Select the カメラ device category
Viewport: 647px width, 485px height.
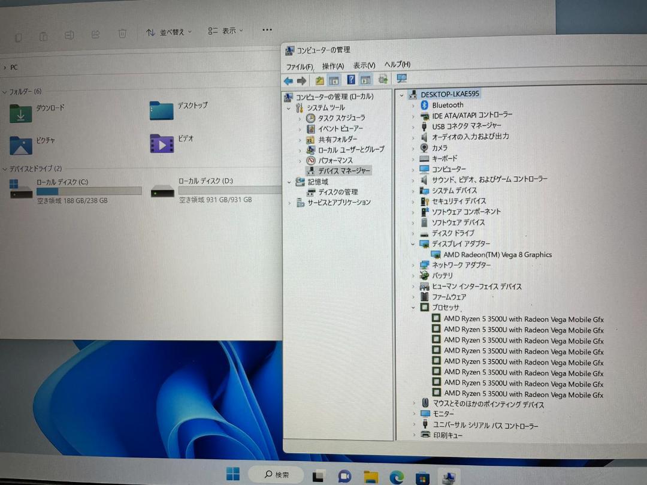(x=440, y=147)
